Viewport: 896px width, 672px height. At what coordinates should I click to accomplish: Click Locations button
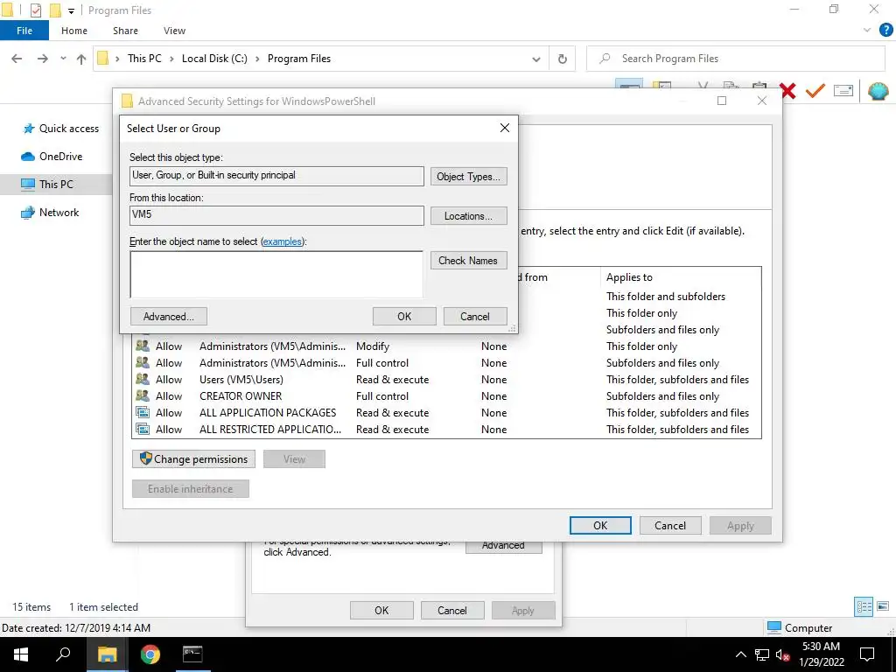pos(469,216)
